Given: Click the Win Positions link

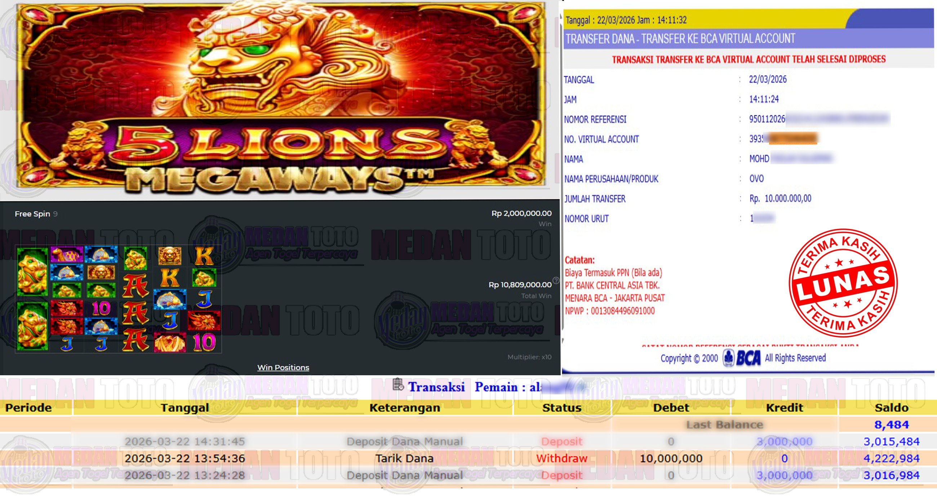Looking at the screenshot, I should (283, 368).
